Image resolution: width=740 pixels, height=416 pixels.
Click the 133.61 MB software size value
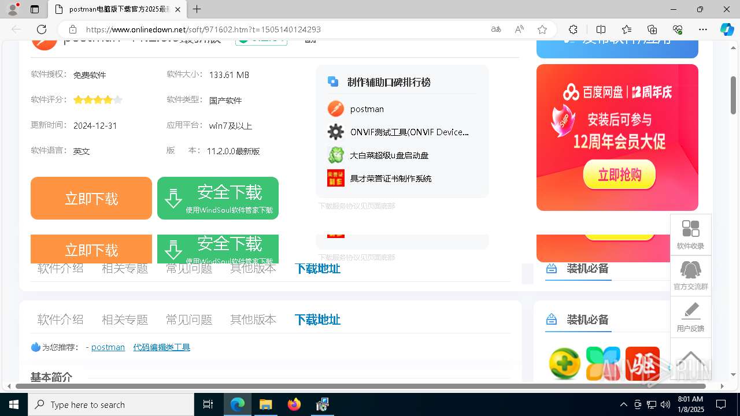pyautogui.click(x=229, y=75)
